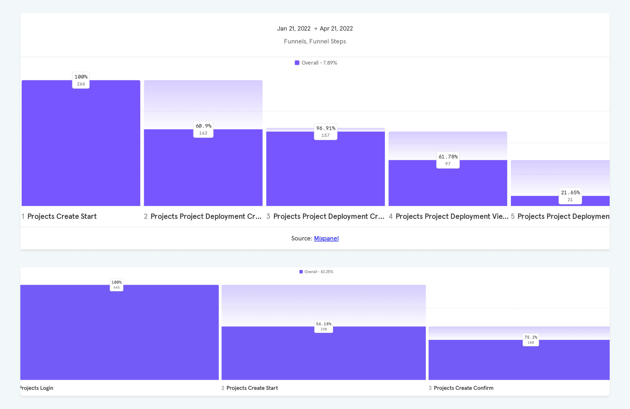This screenshot has height=409, width=630.
Task: Click the step 2 Projects Create Start label below
Action: coord(252,388)
